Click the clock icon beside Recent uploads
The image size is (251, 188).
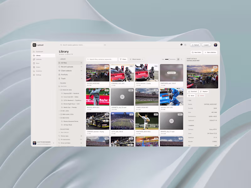click(x=59, y=67)
